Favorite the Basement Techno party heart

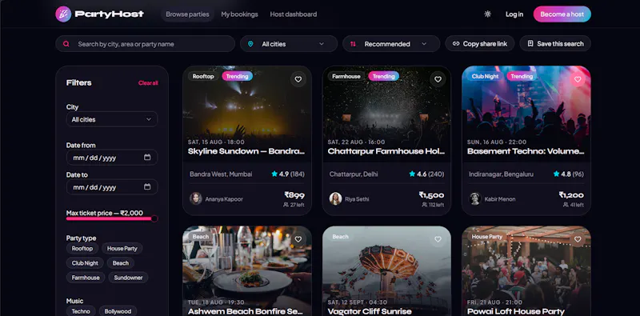(578, 79)
